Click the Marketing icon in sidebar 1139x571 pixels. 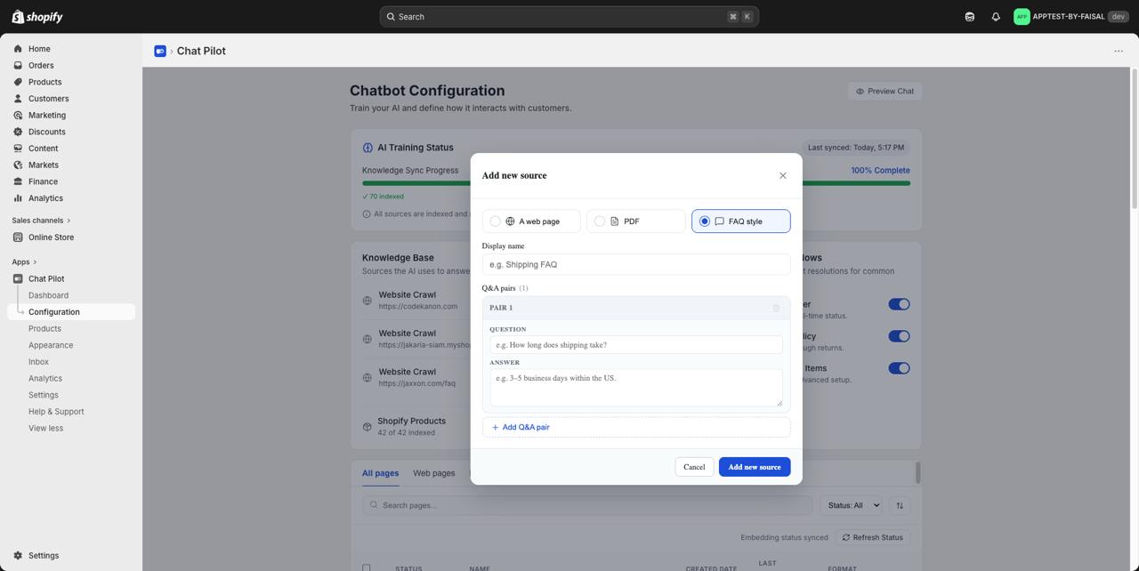18,115
